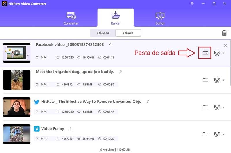
Task: Expand the edit dropdown for HitPaw Twitter video
Action: pos(223,107)
